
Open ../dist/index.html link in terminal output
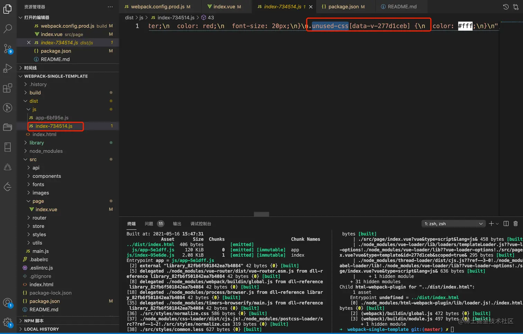tap(150, 244)
